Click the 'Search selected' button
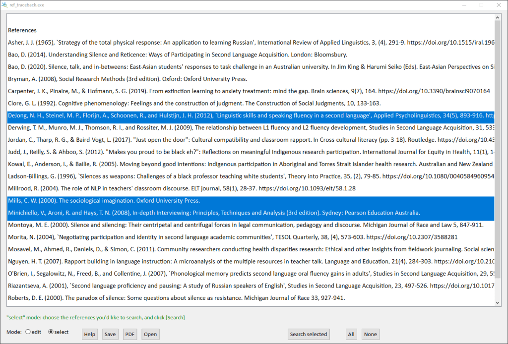 (308, 334)
